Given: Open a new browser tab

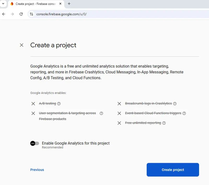Looking at the screenshot, I should pos(69,4).
